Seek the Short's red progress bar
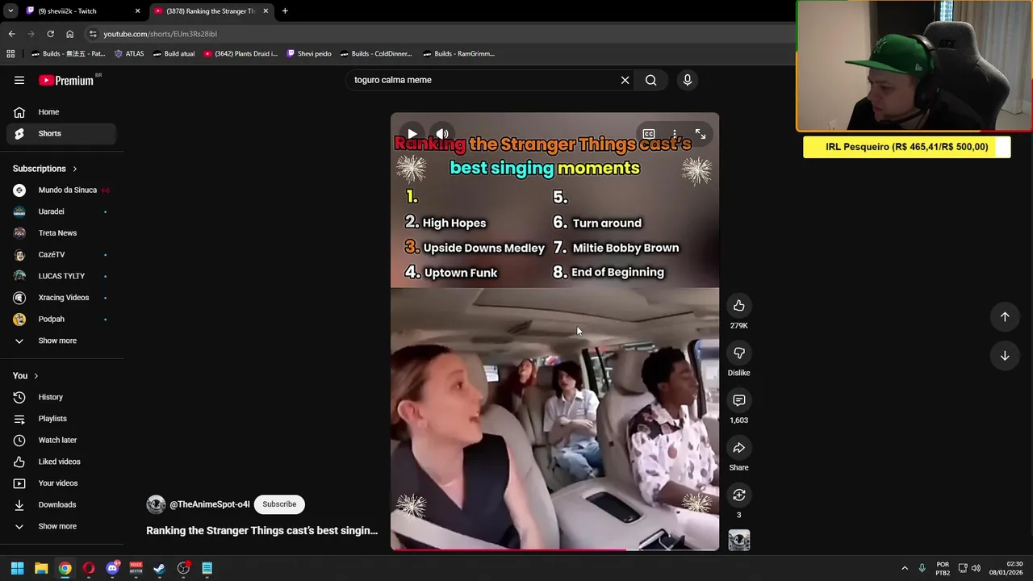 coord(554,549)
